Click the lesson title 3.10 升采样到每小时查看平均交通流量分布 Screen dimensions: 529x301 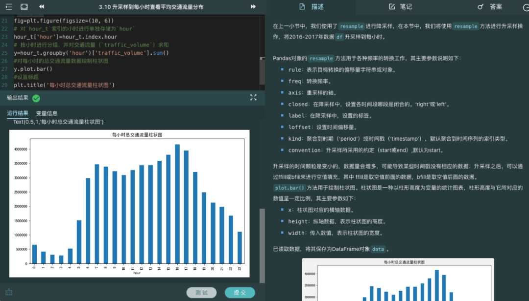[x=151, y=7]
